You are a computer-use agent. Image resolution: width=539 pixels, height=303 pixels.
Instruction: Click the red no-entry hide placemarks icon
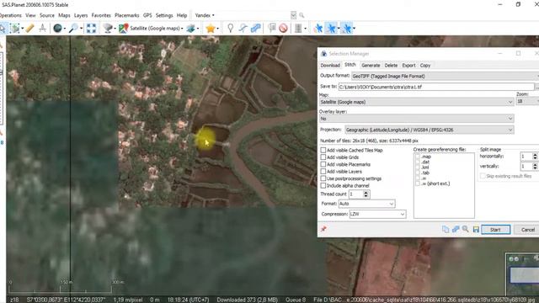tap(283, 28)
